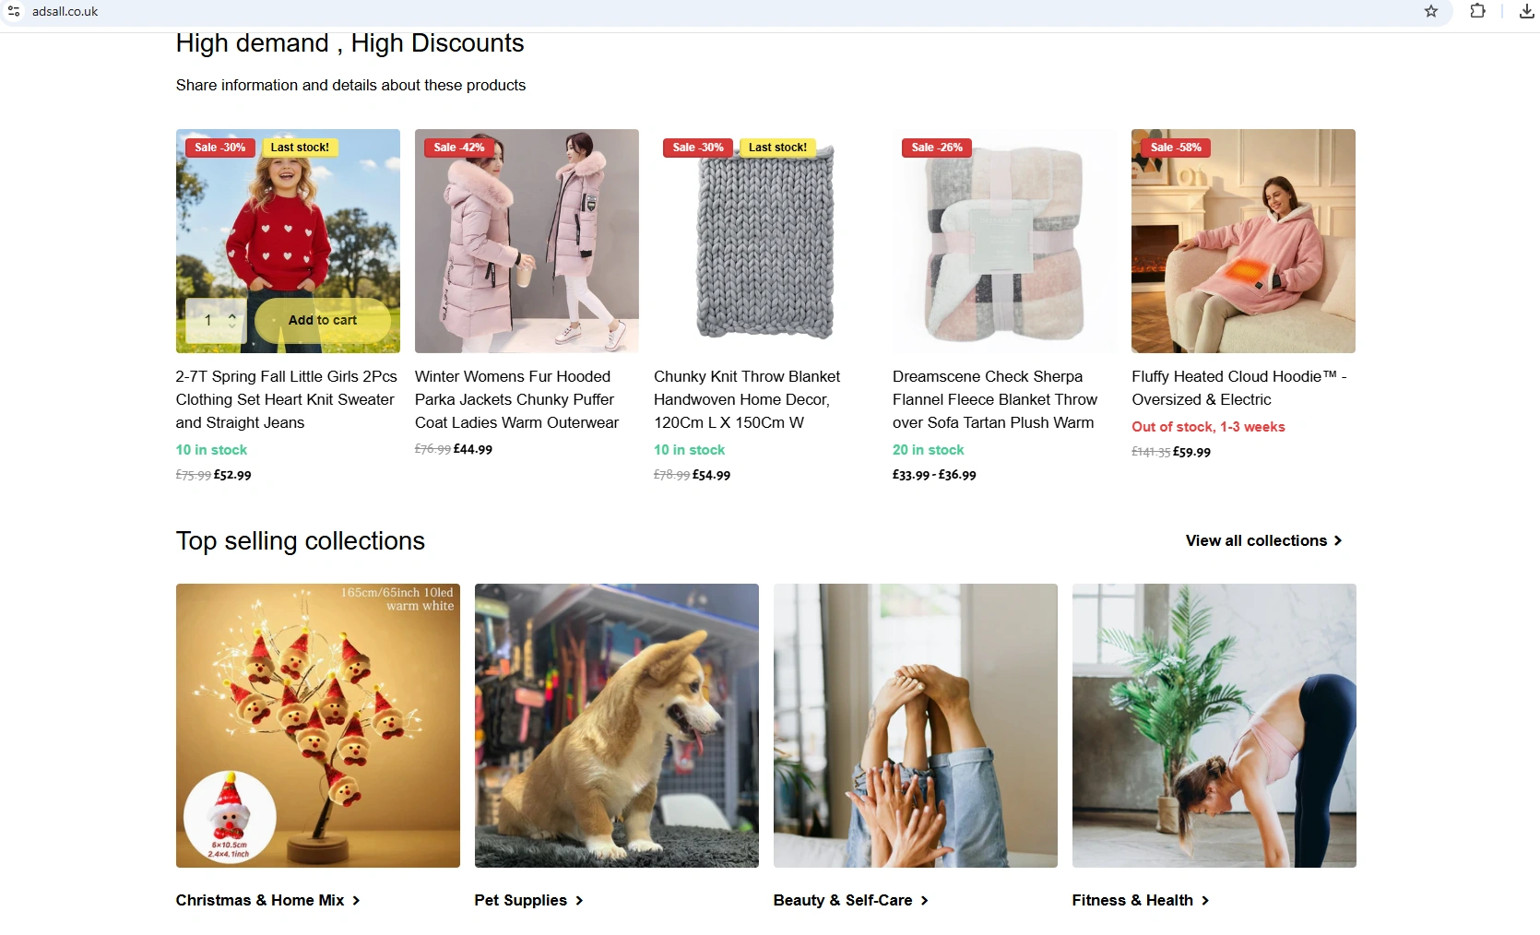Add the girls sweater set to cart
This screenshot has width=1540, height=935.
coord(322,320)
